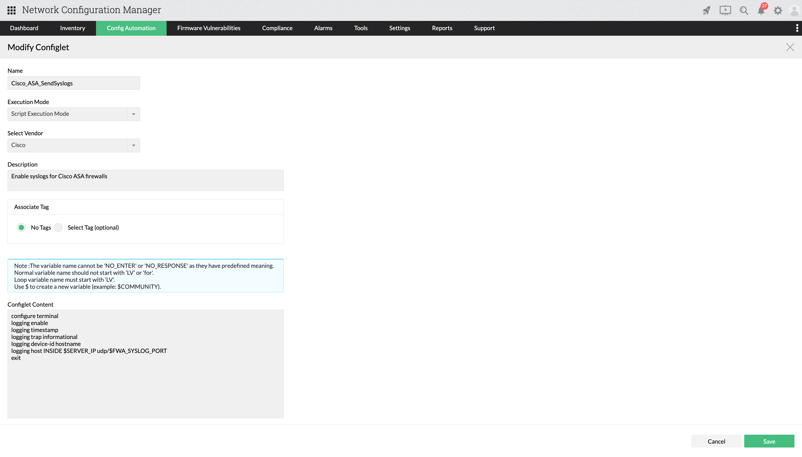Open the presentation screen icon
802x457 pixels.
[x=725, y=10]
